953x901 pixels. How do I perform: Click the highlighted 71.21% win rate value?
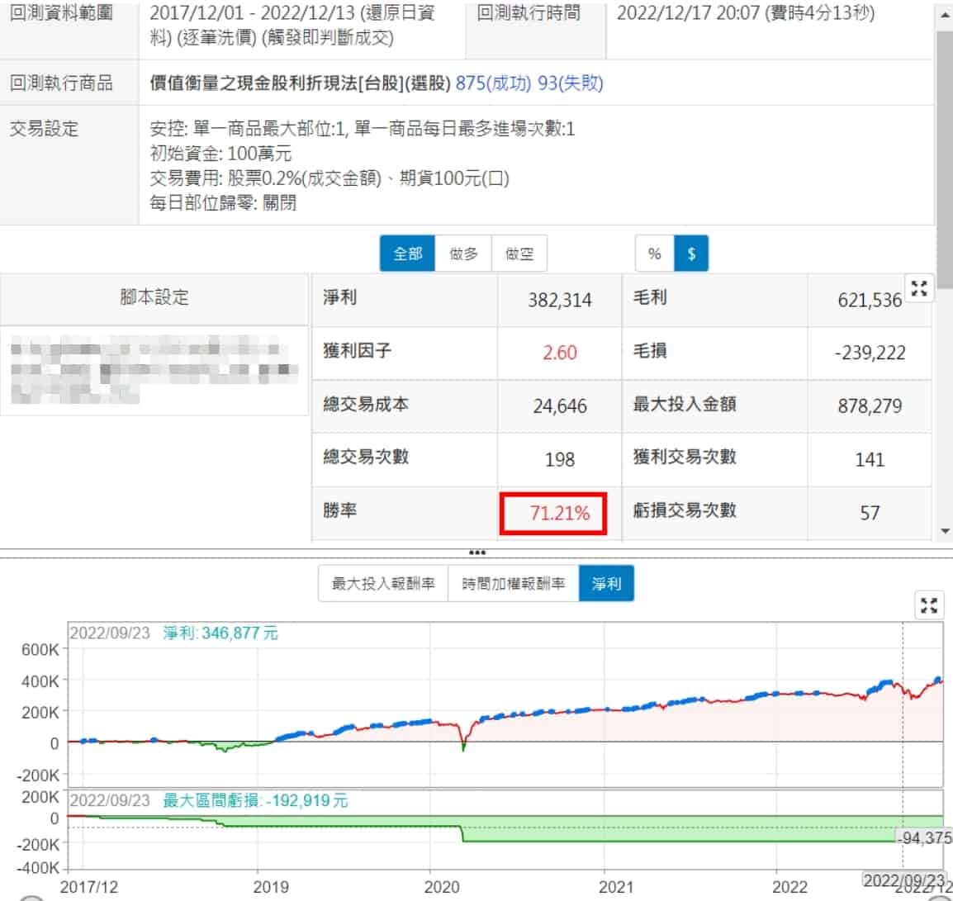pos(559,513)
